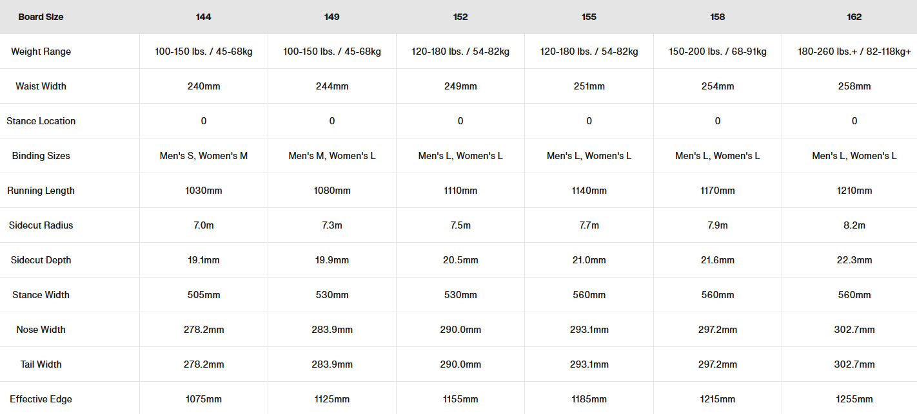The width and height of the screenshot is (917, 414).
Task: Click the Running Length row label
Action: coord(41,191)
